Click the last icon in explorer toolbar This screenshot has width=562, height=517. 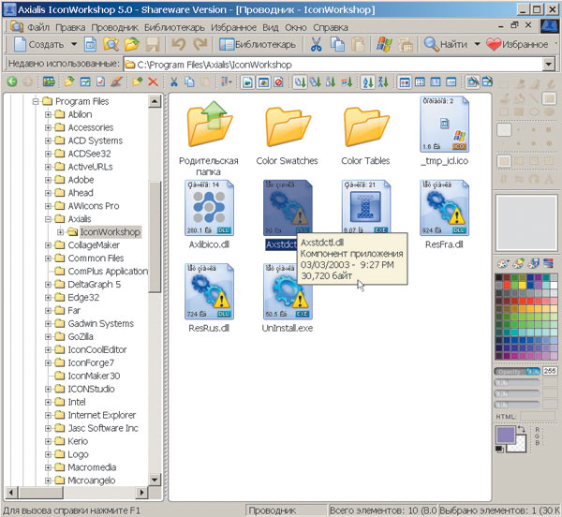[x=487, y=82]
